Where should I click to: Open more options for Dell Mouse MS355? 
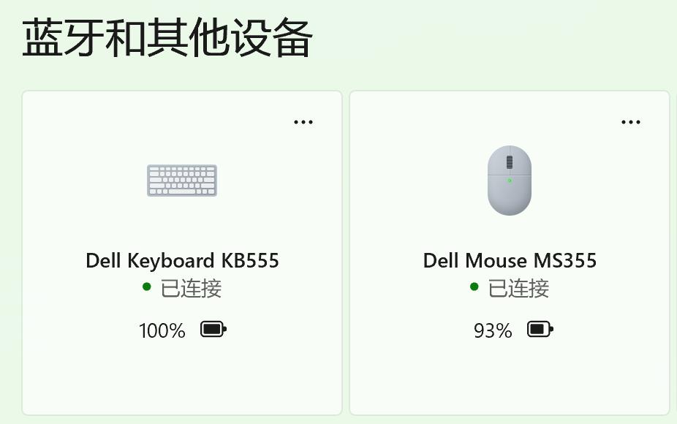[x=631, y=122]
